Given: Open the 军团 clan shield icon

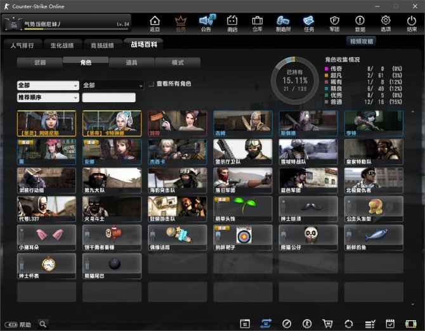Looking at the screenshot, I should coord(334,23).
